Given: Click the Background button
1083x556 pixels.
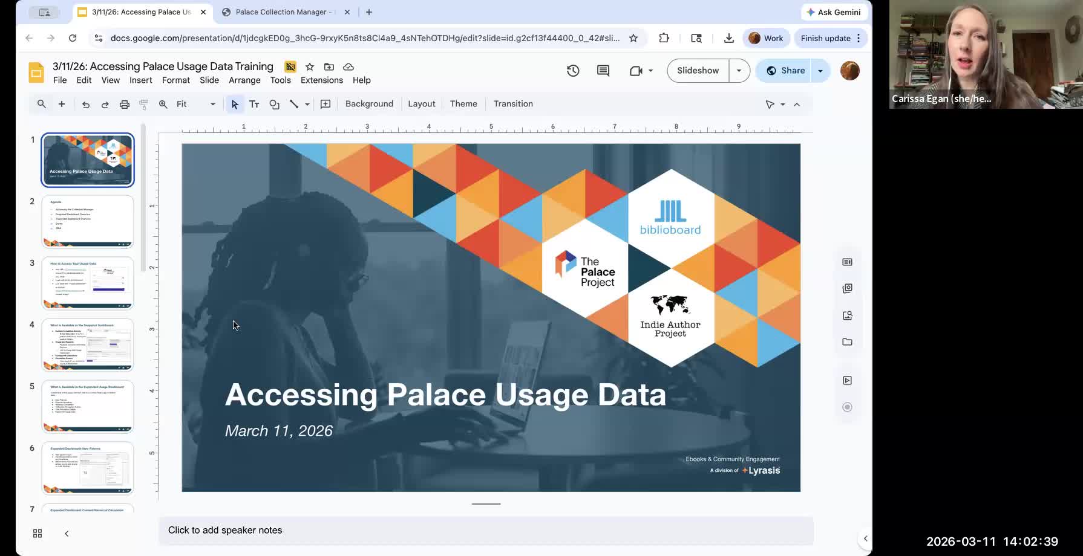Looking at the screenshot, I should (369, 104).
